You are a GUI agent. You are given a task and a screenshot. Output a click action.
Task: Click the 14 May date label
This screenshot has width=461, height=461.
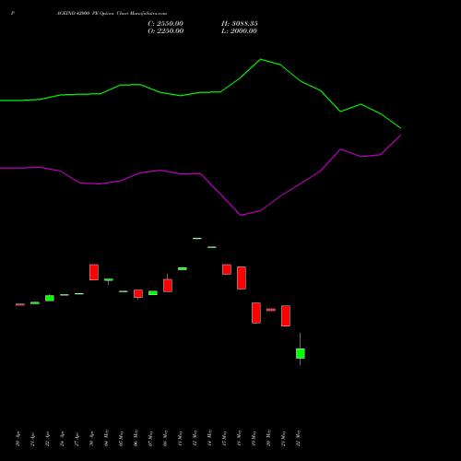pyautogui.click(x=209, y=438)
